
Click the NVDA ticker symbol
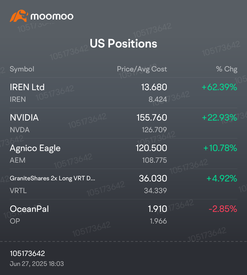(x=20, y=130)
